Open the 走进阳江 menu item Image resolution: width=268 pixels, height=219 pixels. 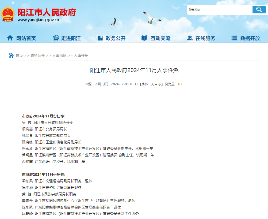(x=71, y=38)
